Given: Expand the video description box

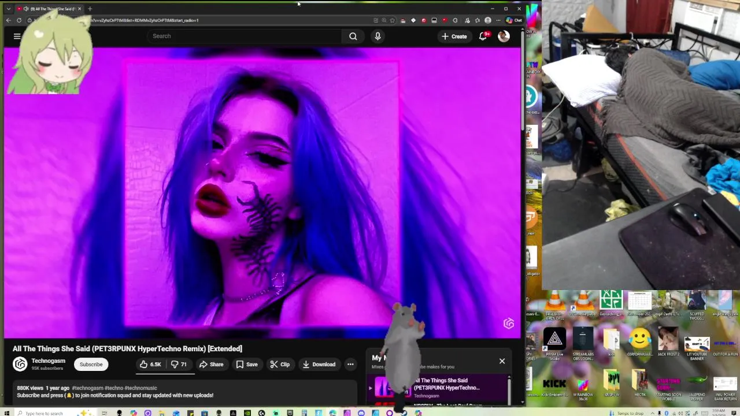Looking at the screenshot, I should click(x=185, y=393).
